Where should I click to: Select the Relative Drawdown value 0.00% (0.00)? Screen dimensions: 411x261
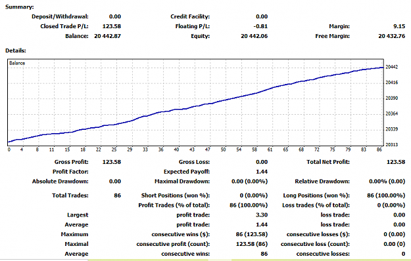tap(387, 181)
